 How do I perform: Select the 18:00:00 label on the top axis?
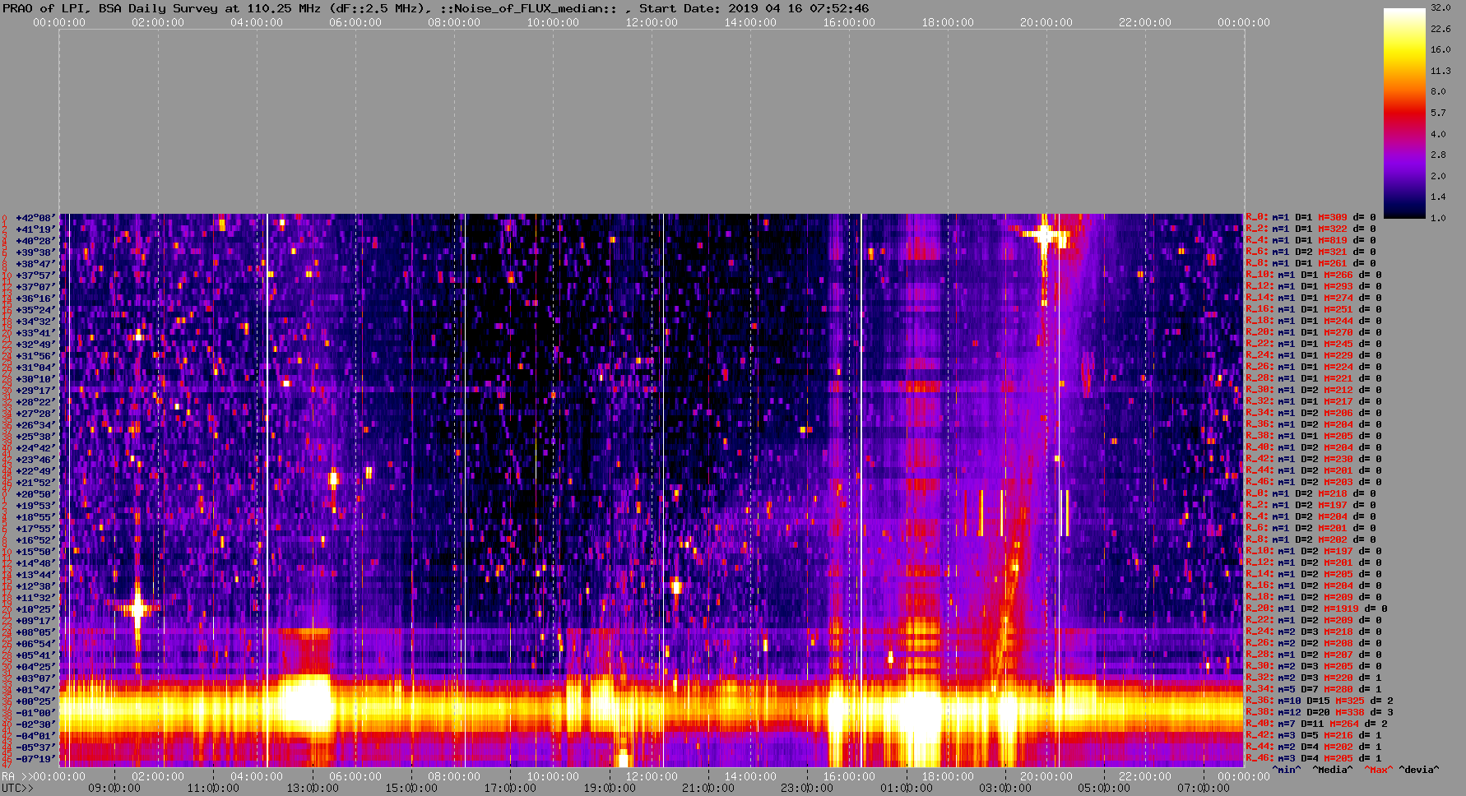click(x=948, y=22)
